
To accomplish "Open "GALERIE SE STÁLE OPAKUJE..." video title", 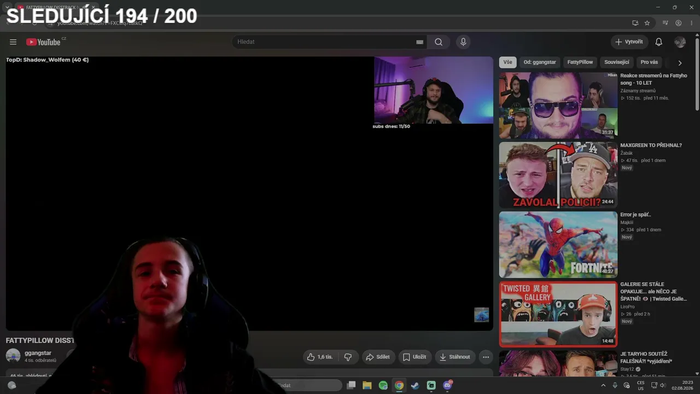I will click(x=653, y=292).
